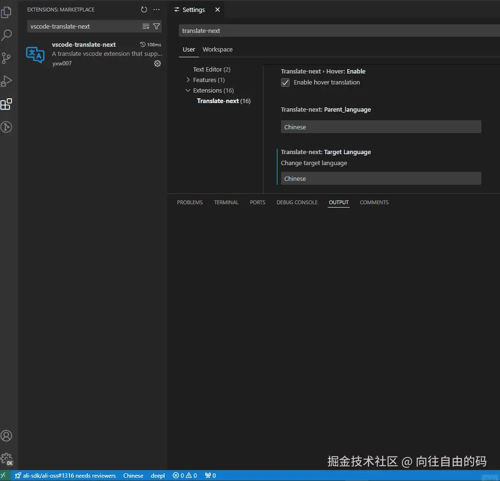Viewport: 500px width, 481px height.
Task: Click the settings search box
Action: (339, 31)
